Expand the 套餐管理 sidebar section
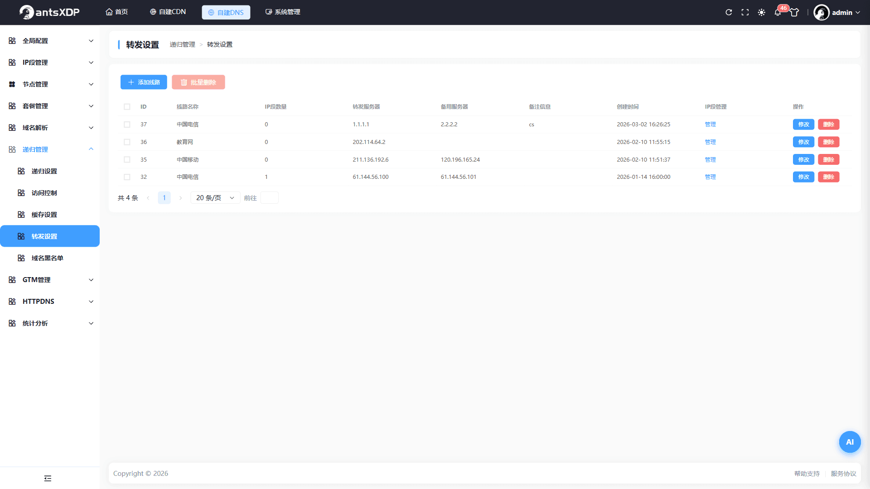The width and height of the screenshot is (870, 489). 50,106
